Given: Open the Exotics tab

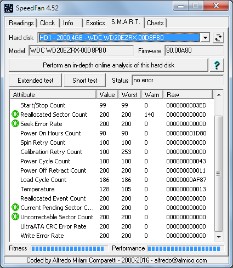Looking at the screenshot, I should click(95, 23).
